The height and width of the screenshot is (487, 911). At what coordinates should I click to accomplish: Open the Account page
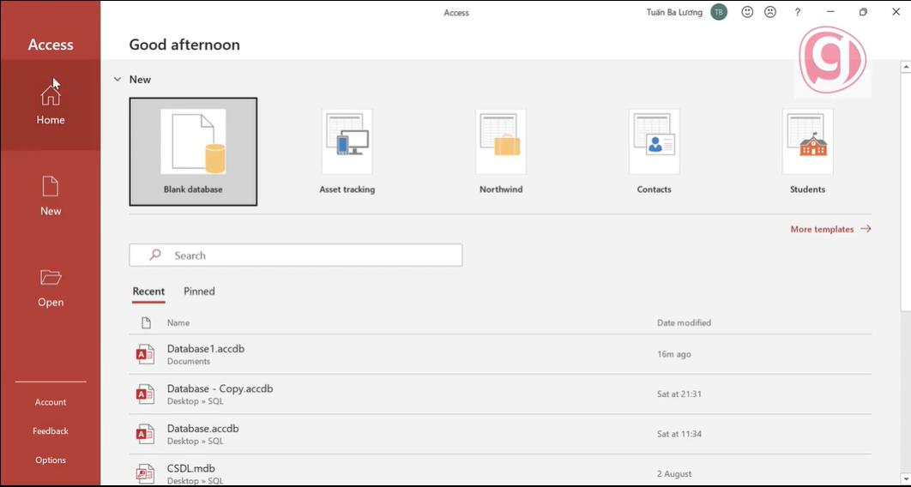tap(51, 402)
